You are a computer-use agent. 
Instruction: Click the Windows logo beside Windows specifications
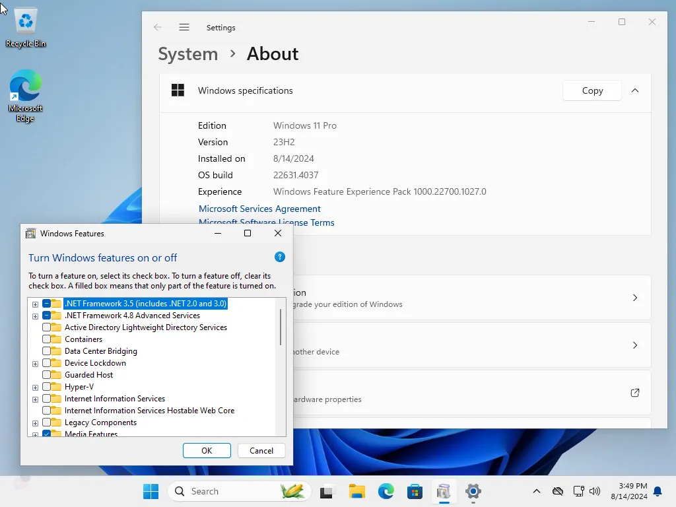coord(178,90)
